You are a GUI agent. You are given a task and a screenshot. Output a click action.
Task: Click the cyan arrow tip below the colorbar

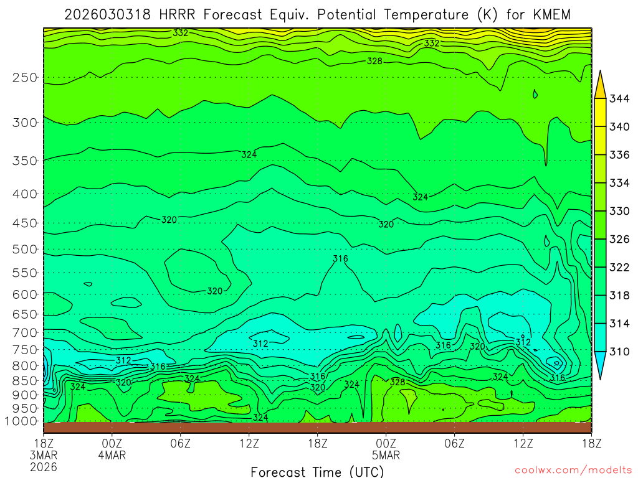coord(600,365)
